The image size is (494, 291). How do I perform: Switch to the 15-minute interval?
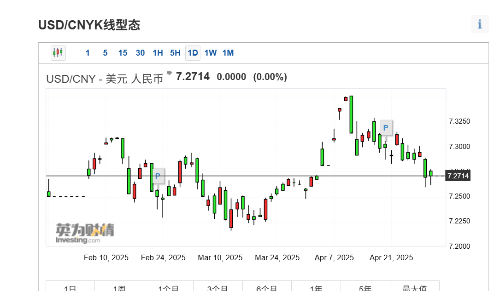pyautogui.click(x=123, y=53)
